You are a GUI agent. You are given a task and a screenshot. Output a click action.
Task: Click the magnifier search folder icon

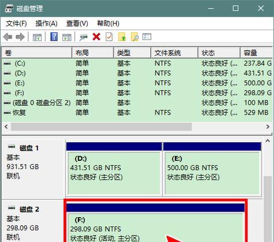pyautogui.click(x=134, y=37)
